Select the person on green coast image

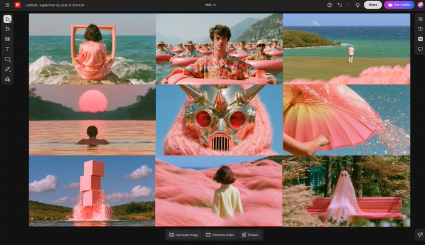pyautogui.click(x=346, y=49)
